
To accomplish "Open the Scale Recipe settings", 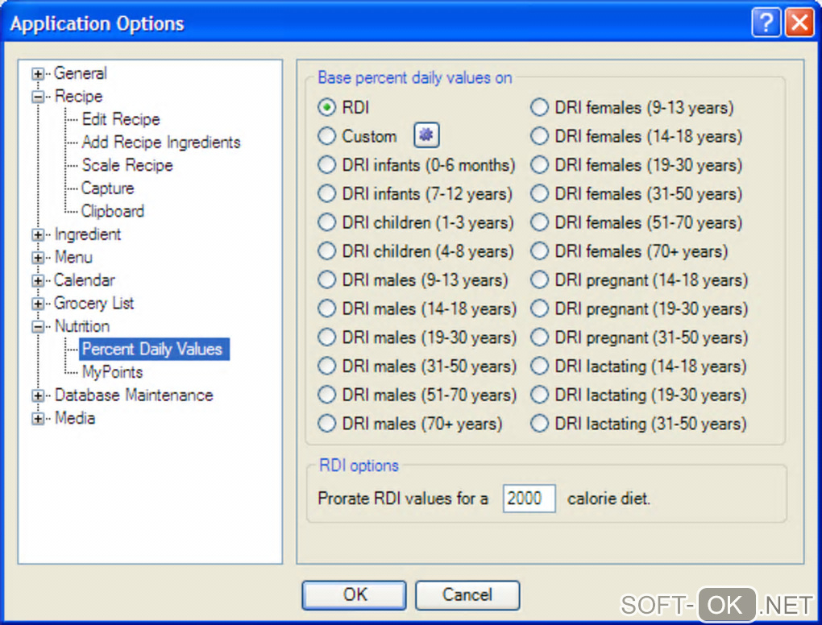I will point(127,165).
